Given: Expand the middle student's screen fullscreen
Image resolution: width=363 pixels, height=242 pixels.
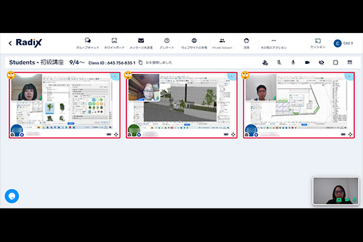Looking at the screenshot, I should pyautogui.click(x=233, y=134).
